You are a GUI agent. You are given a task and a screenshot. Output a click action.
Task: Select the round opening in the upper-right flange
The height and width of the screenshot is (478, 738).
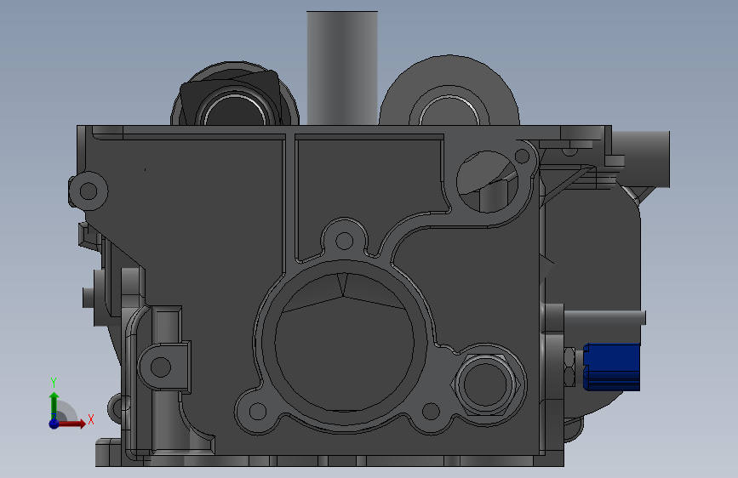(487, 182)
